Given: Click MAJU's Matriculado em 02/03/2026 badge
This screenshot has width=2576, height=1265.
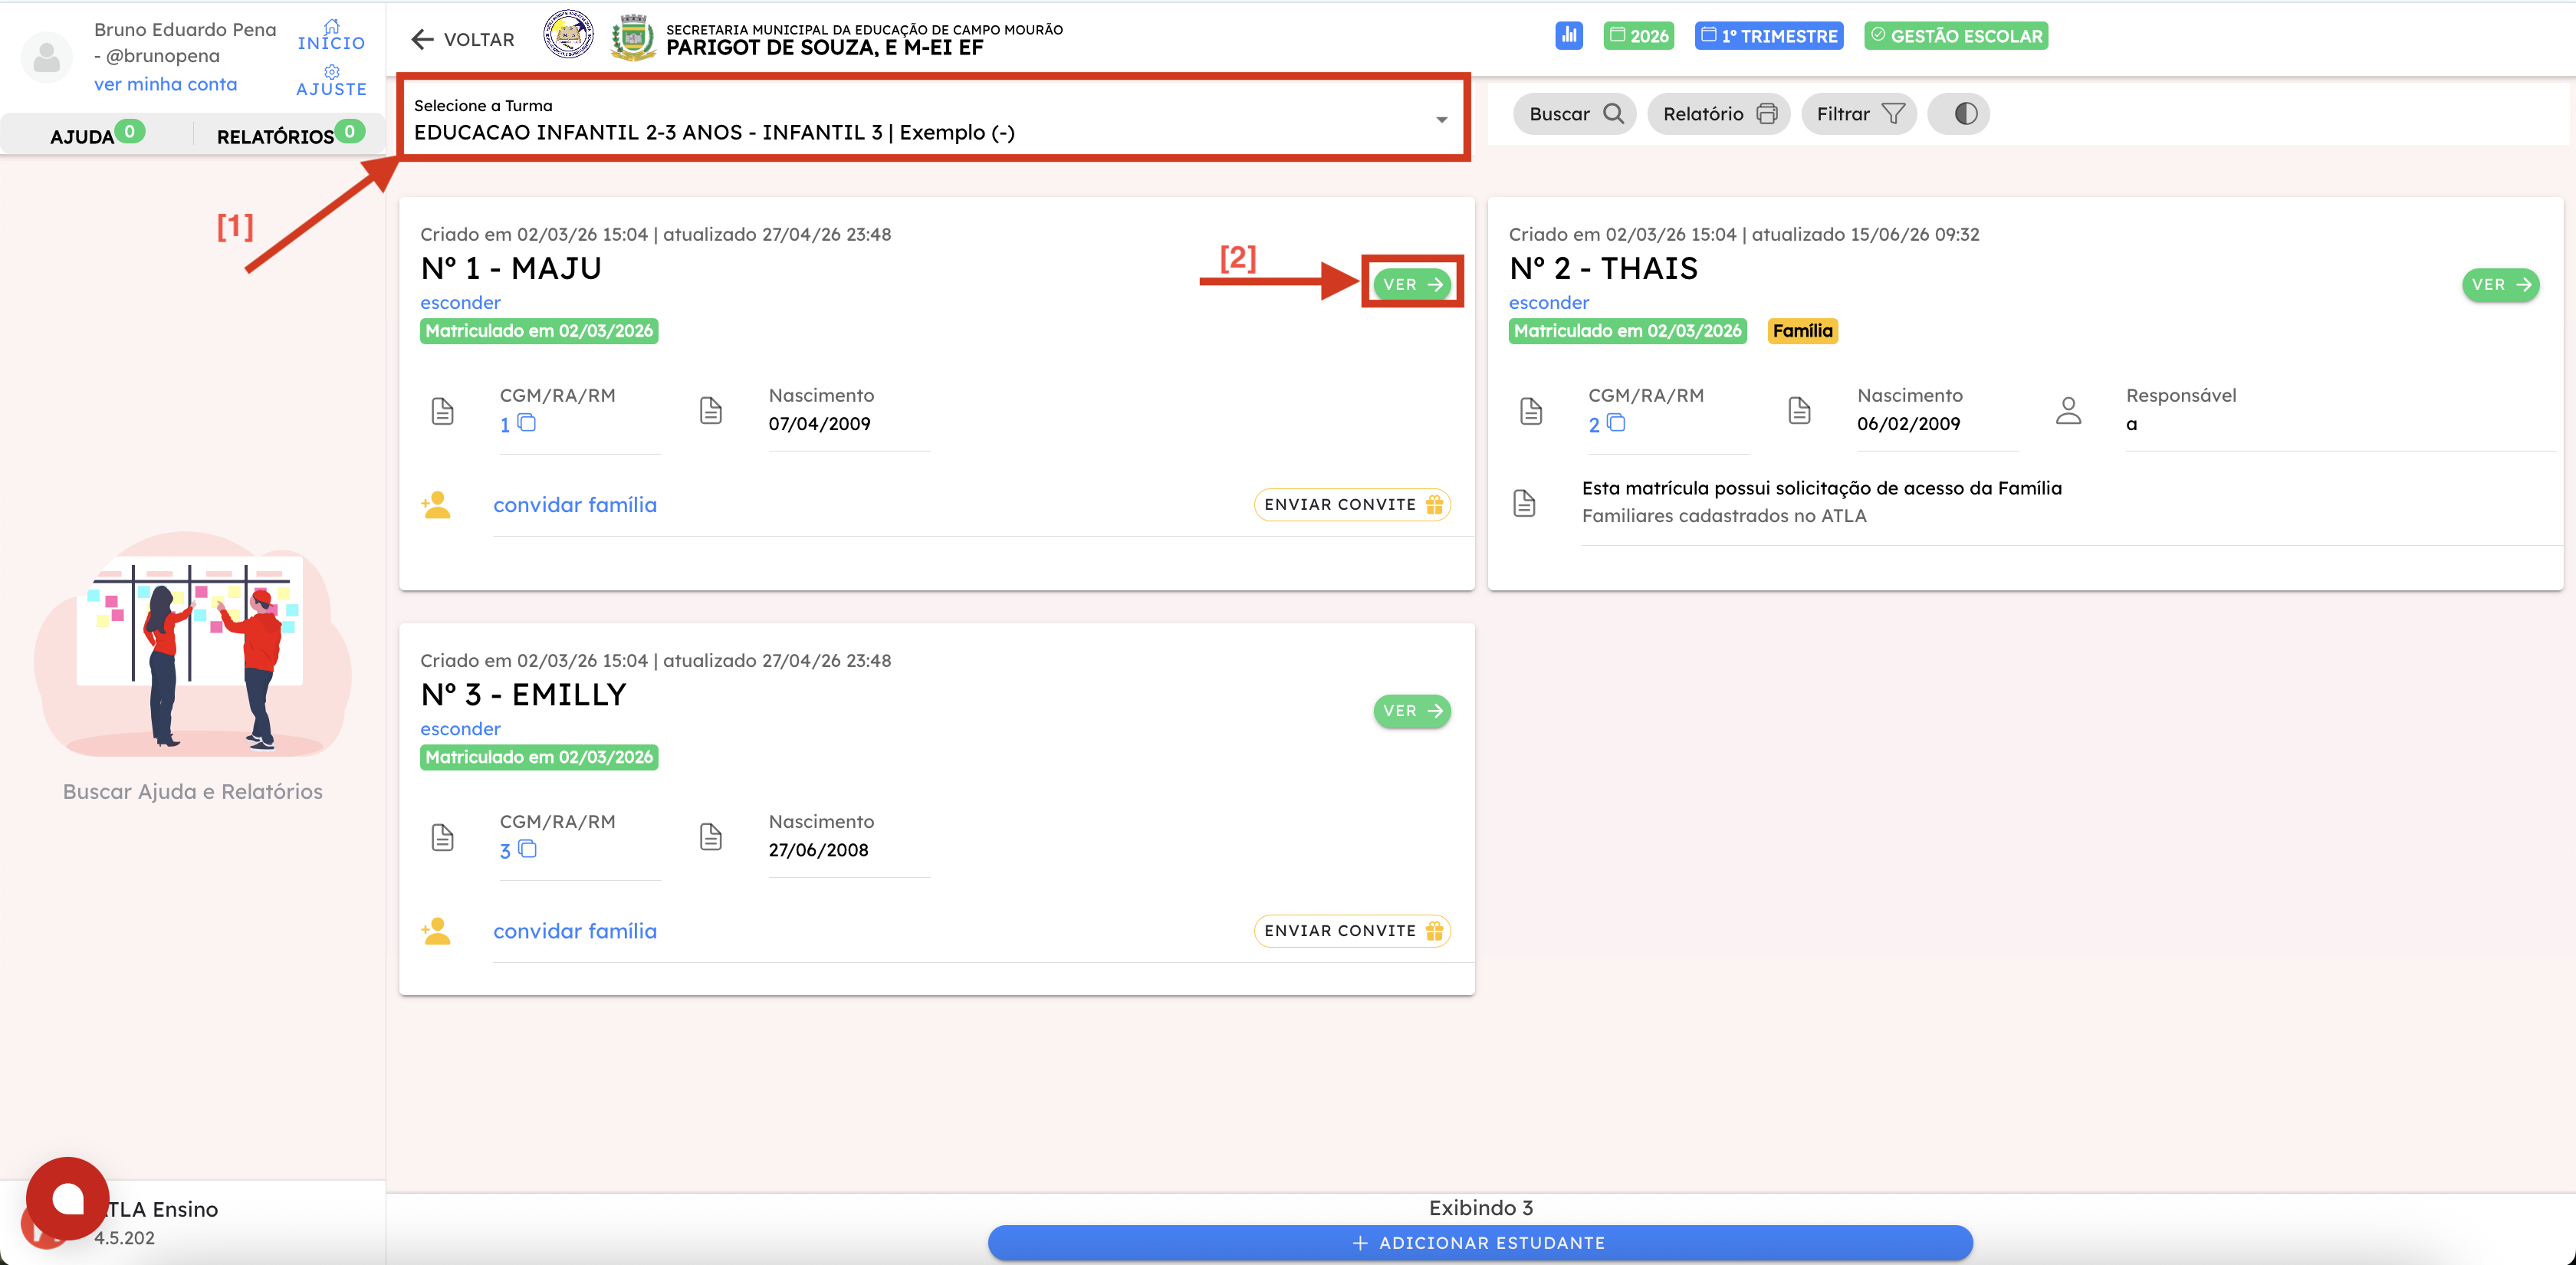Looking at the screenshot, I should (539, 331).
